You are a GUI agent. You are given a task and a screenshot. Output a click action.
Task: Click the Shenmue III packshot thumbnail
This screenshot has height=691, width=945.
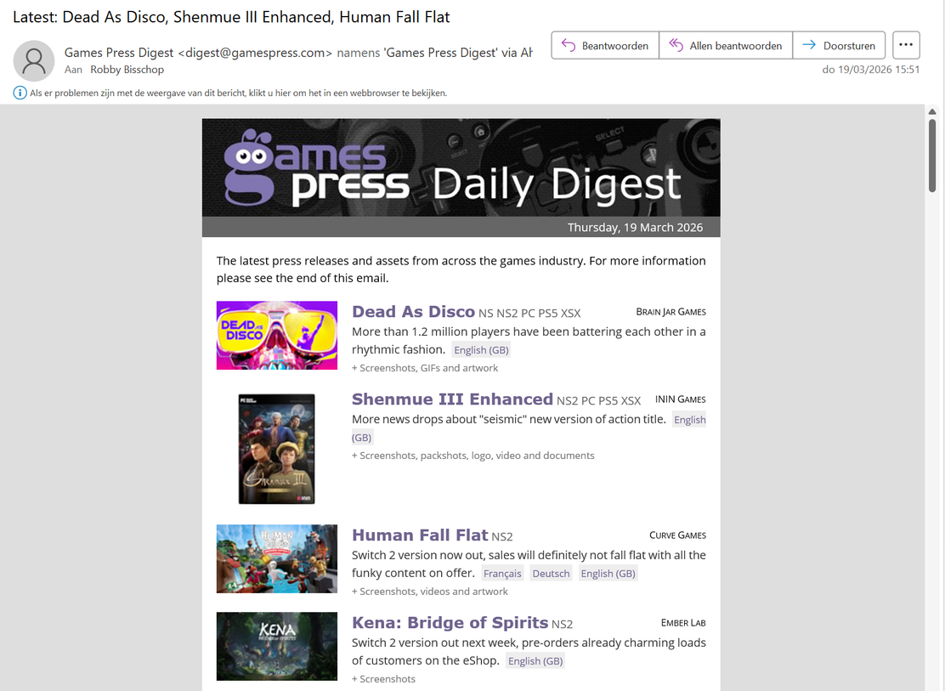pyautogui.click(x=277, y=450)
